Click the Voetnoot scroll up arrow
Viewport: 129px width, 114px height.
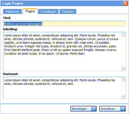(x=123, y=80)
